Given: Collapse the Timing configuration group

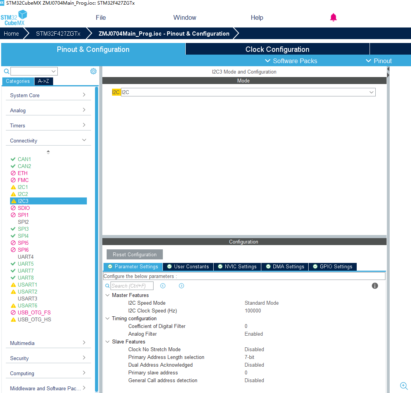Looking at the screenshot, I should [x=107, y=318].
